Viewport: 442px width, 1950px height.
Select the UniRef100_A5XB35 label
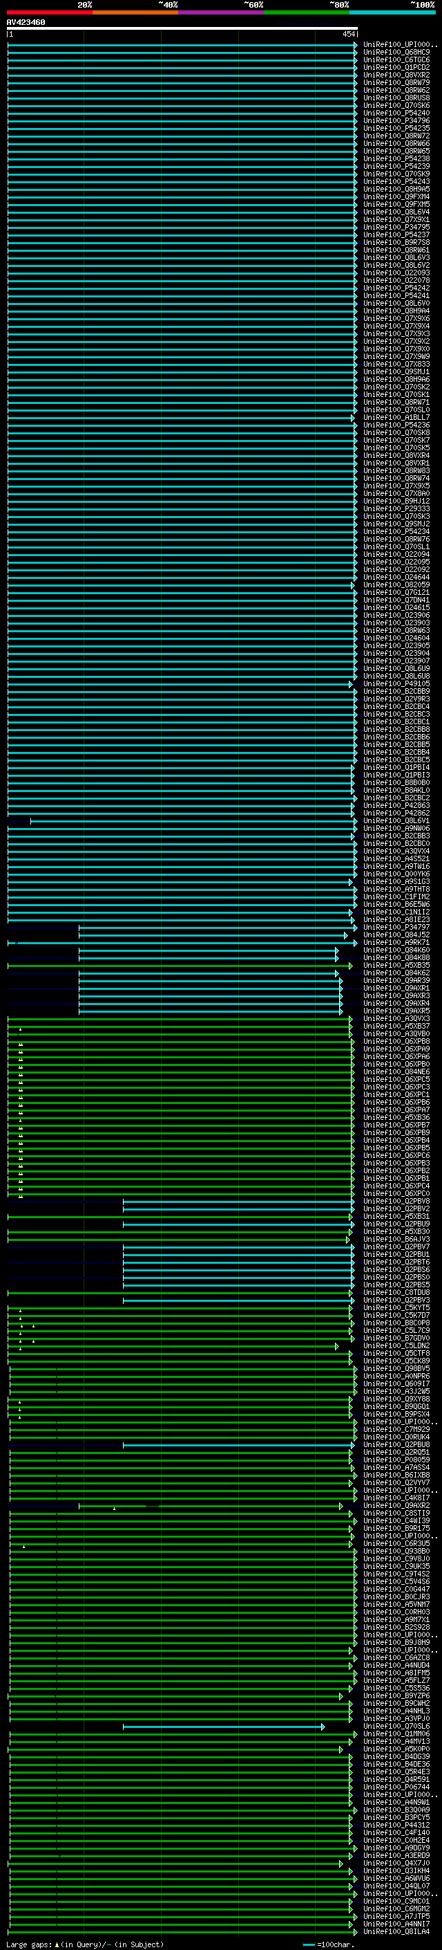coord(396,965)
